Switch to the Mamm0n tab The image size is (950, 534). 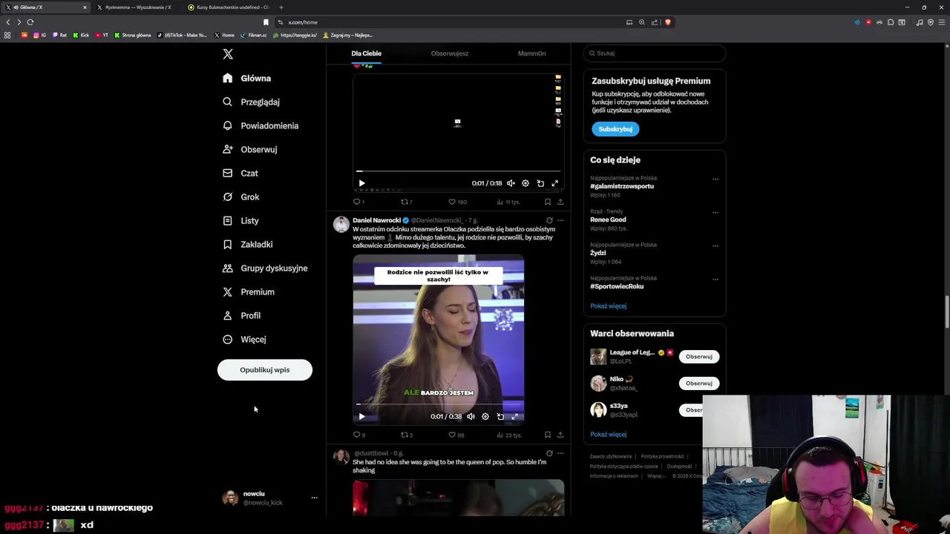tap(531, 53)
